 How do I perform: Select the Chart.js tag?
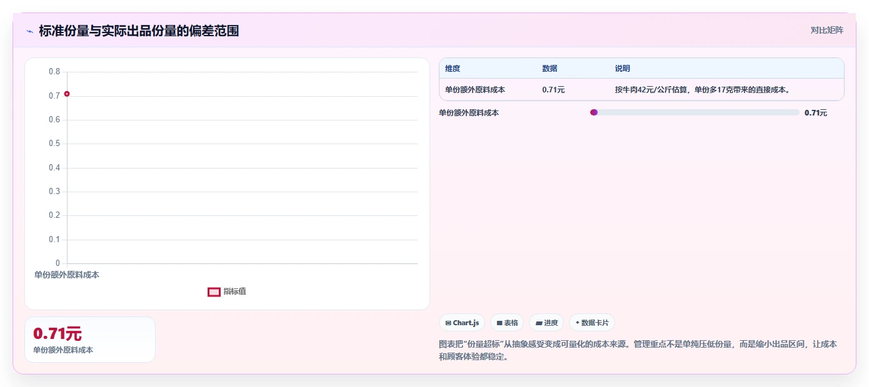tap(462, 323)
